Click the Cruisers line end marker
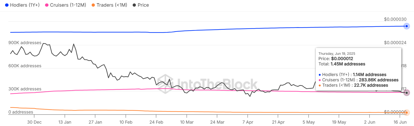Viewport: 414px width, 126px height. (x=407, y=93)
